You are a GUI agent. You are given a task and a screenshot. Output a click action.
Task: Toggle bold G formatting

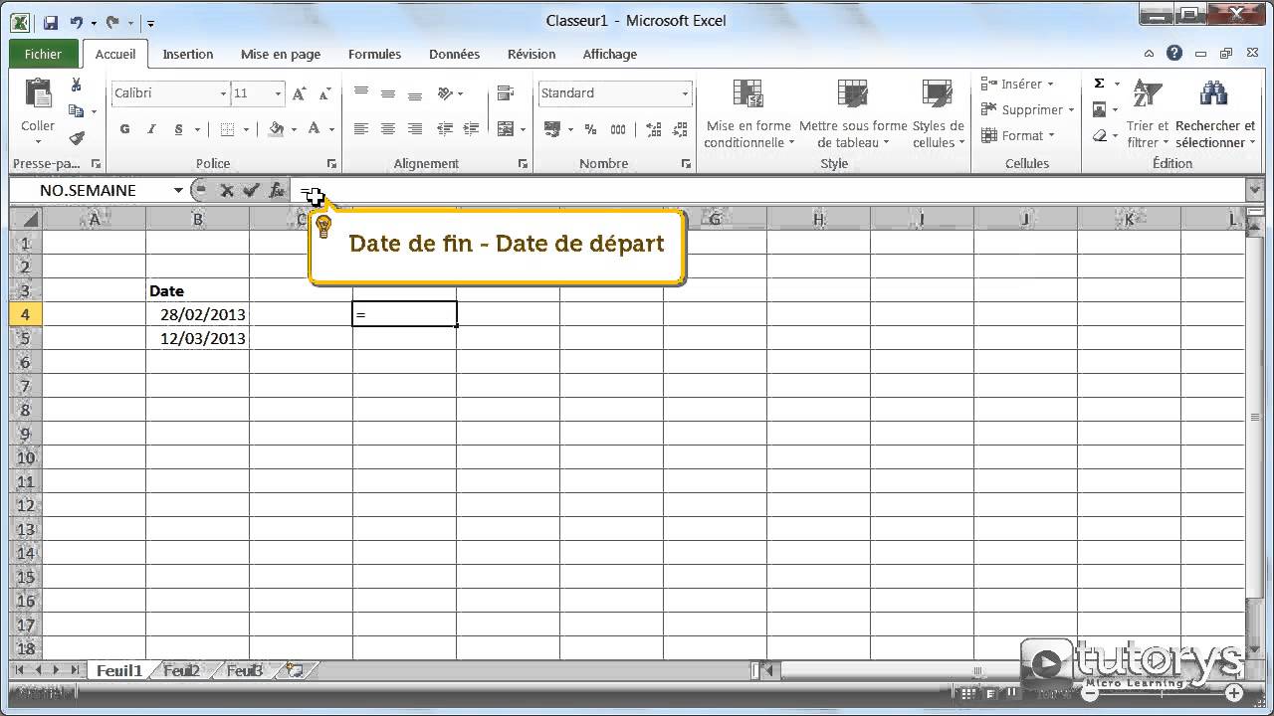124,129
